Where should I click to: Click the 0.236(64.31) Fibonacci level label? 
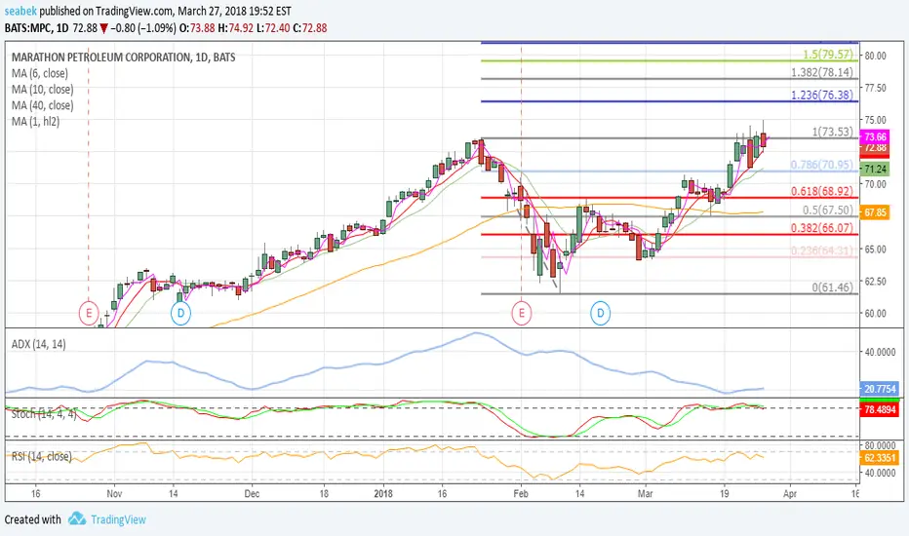tap(822, 250)
